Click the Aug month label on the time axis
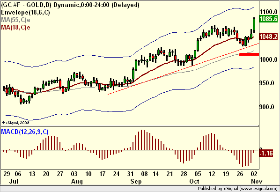The width and height of the screenshot is (280, 192). (77, 181)
